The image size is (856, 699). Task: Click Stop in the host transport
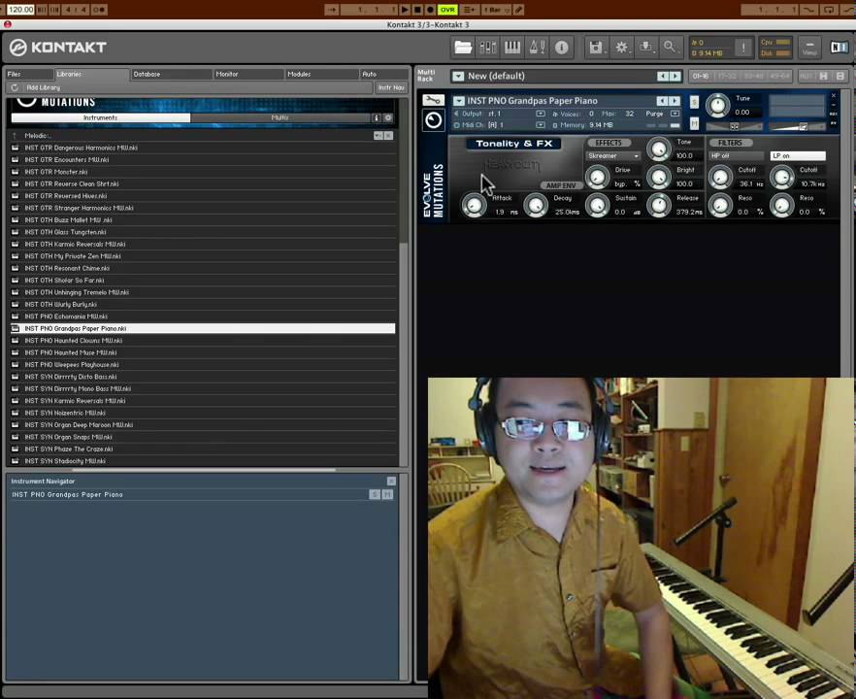[417, 10]
